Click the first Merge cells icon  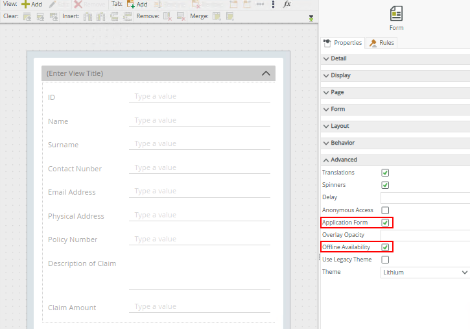click(x=217, y=16)
